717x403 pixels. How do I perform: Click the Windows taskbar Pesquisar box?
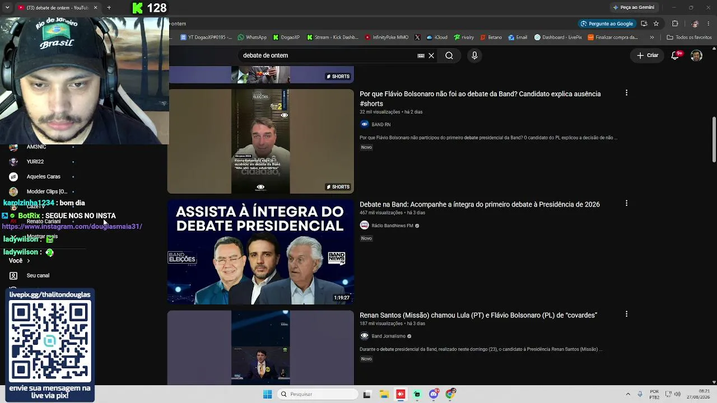(x=317, y=394)
